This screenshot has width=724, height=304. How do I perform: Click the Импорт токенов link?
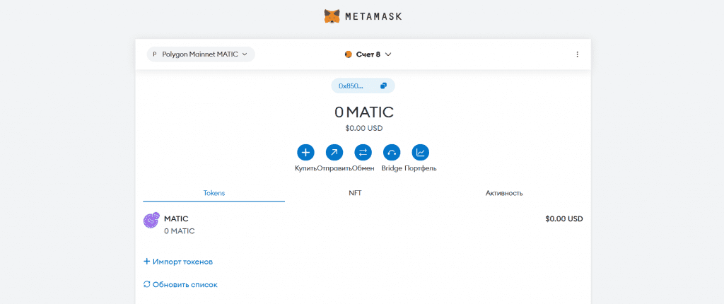click(x=178, y=262)
